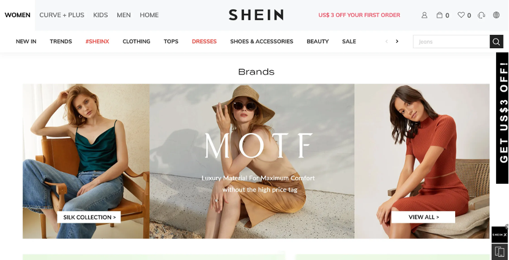Open the shopping bag icon
This screenshot has width=509, height=260.
[439, 15]
